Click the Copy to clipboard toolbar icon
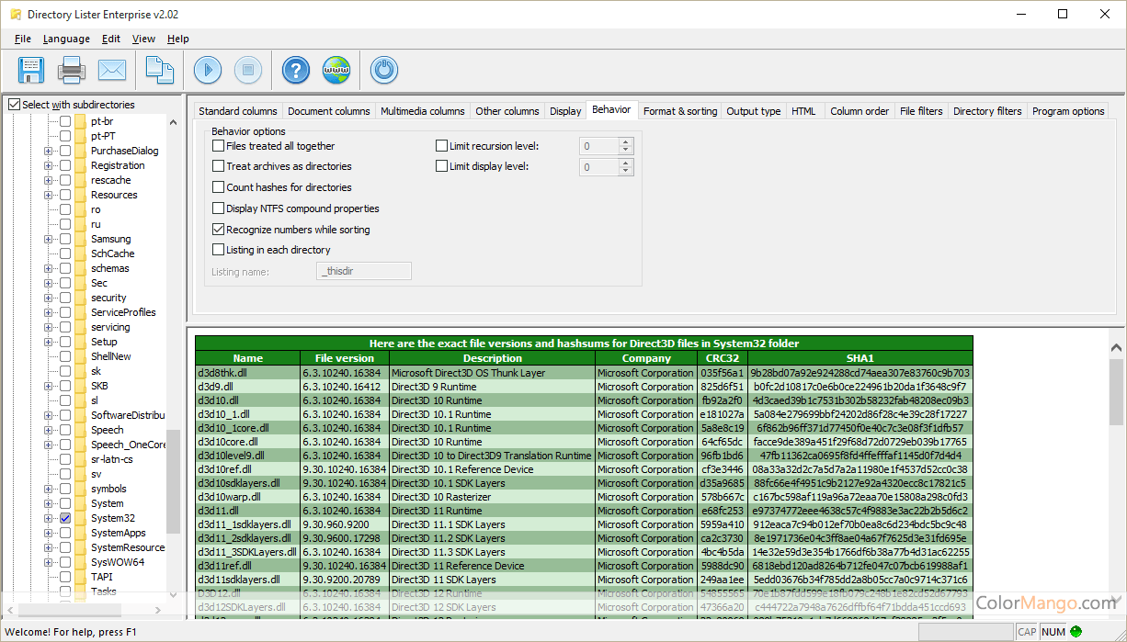Viewport: 1127px width, 642px height. 160,70
